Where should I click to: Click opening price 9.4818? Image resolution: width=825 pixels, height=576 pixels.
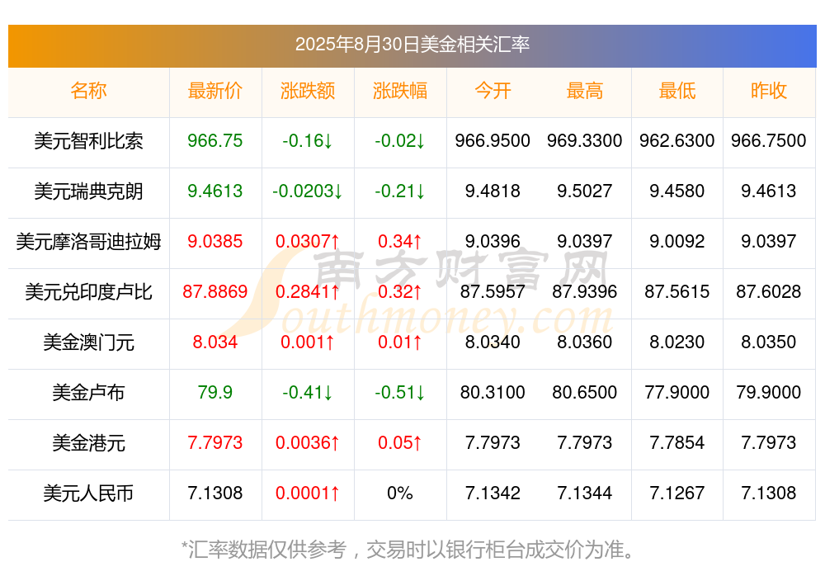[493, 191]
